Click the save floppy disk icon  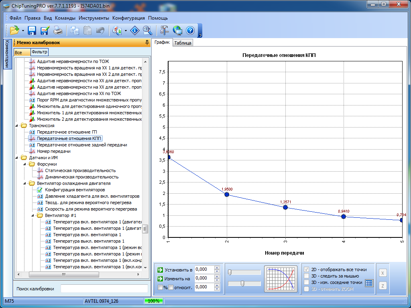click(32, 30)
